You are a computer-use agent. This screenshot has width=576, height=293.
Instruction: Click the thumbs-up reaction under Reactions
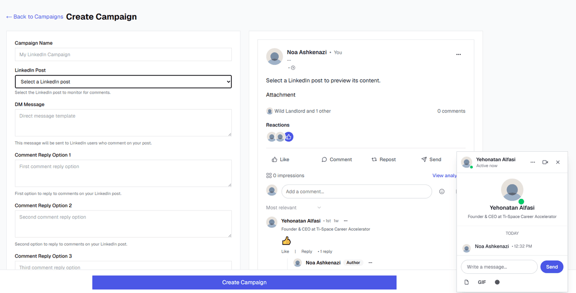(288, 136)
